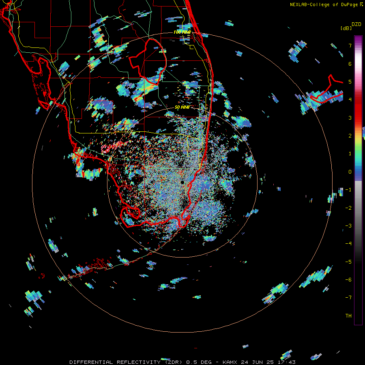
Task: Click the -7 value on the color scale
Action: click(348, 298)
